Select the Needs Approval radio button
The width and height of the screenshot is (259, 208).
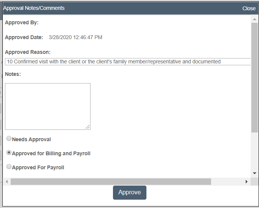tap(9, 139)
